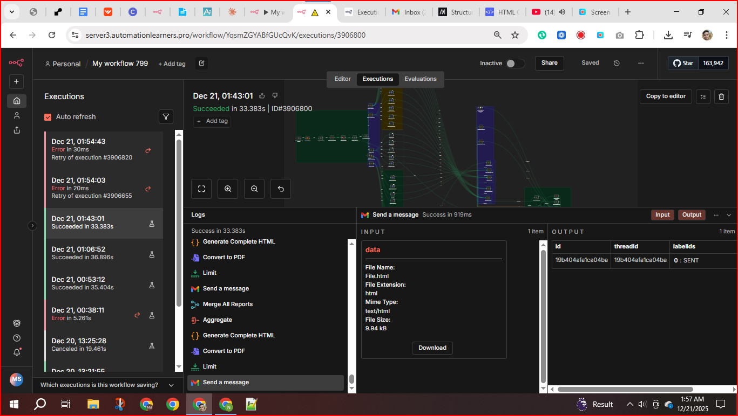Click the reset zoom arrow button
Image resolution: width=738 pixels, height=416 pixels.
281,189
